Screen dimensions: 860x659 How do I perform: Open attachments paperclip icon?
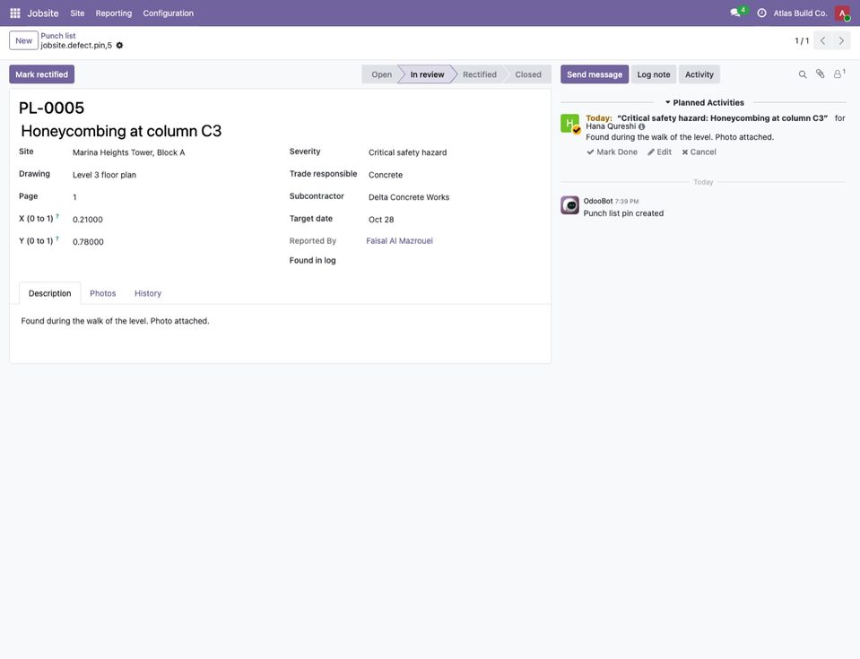(x=820, y=74)
